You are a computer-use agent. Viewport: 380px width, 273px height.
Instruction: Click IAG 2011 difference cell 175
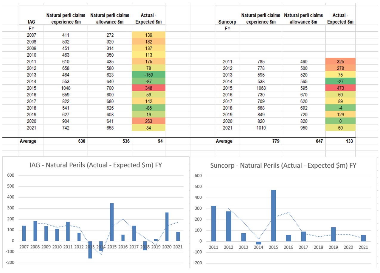148,61
